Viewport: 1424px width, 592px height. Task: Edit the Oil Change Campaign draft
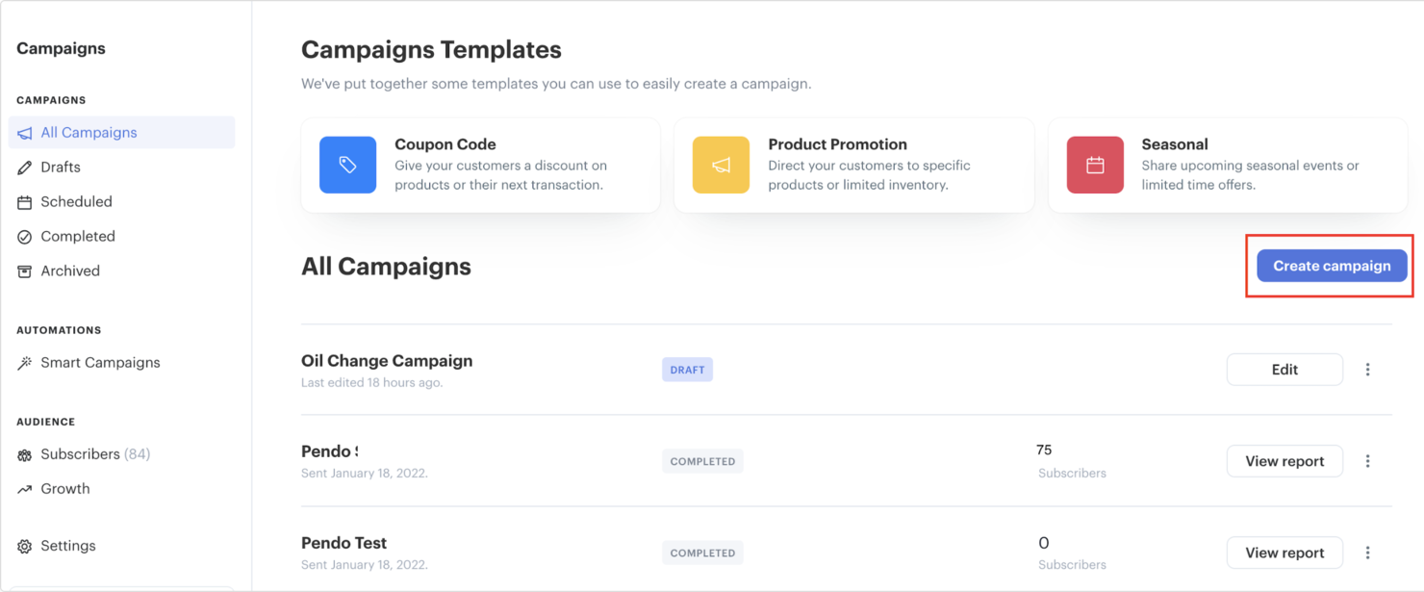pos(1284,370)
